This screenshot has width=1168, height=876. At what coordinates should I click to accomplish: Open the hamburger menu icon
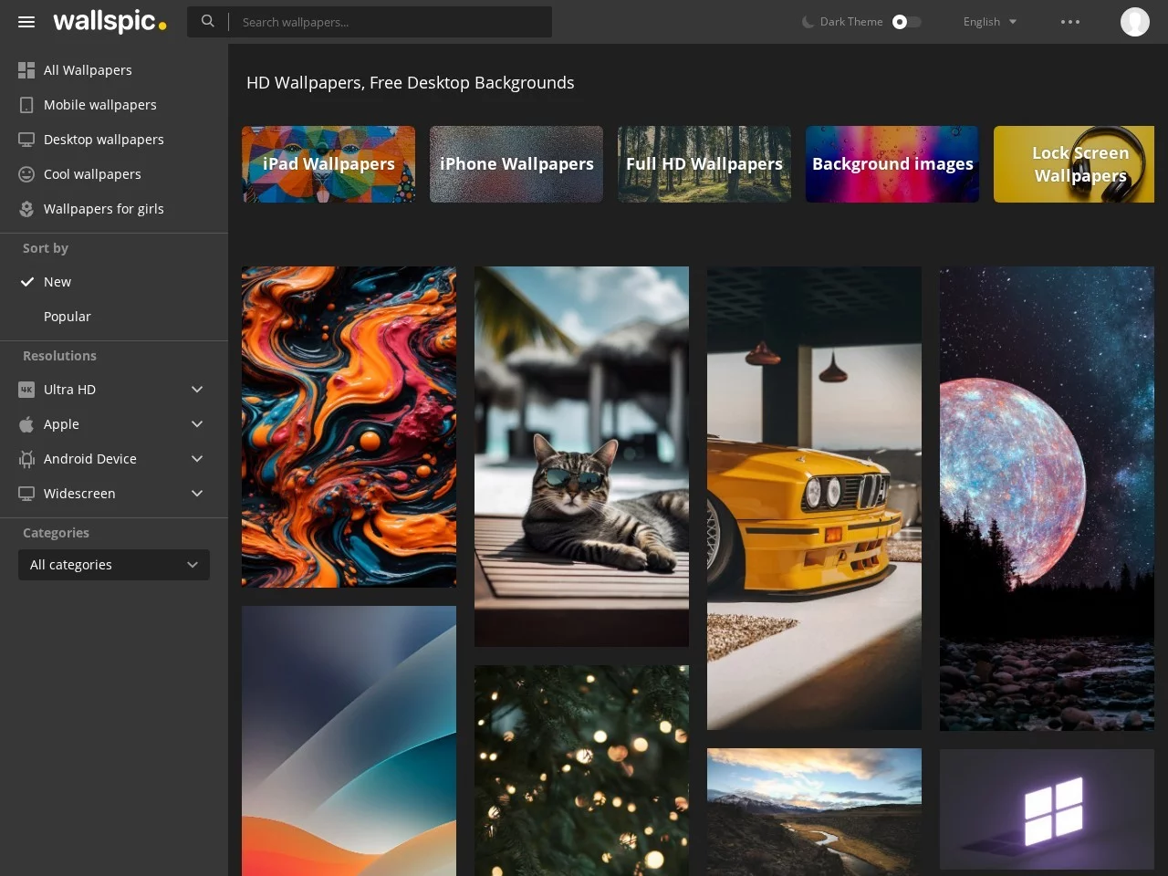(x=26, y=22)
